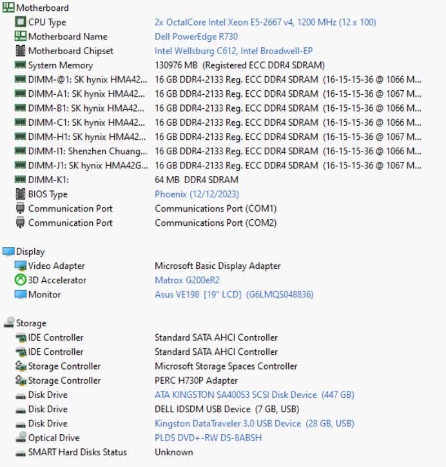Select the Communications Port (COM2) value
The height and width of the screenshot is (467, 446).
216,223
